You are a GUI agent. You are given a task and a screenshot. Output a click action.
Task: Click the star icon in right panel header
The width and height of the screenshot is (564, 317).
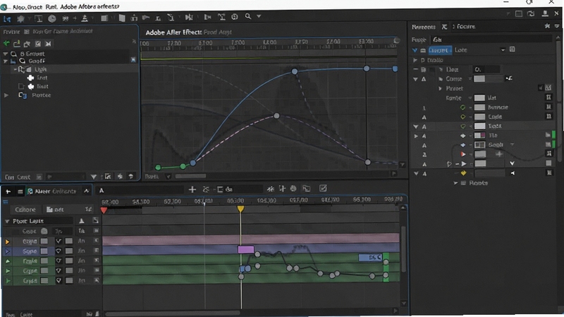tap(547, 26)
